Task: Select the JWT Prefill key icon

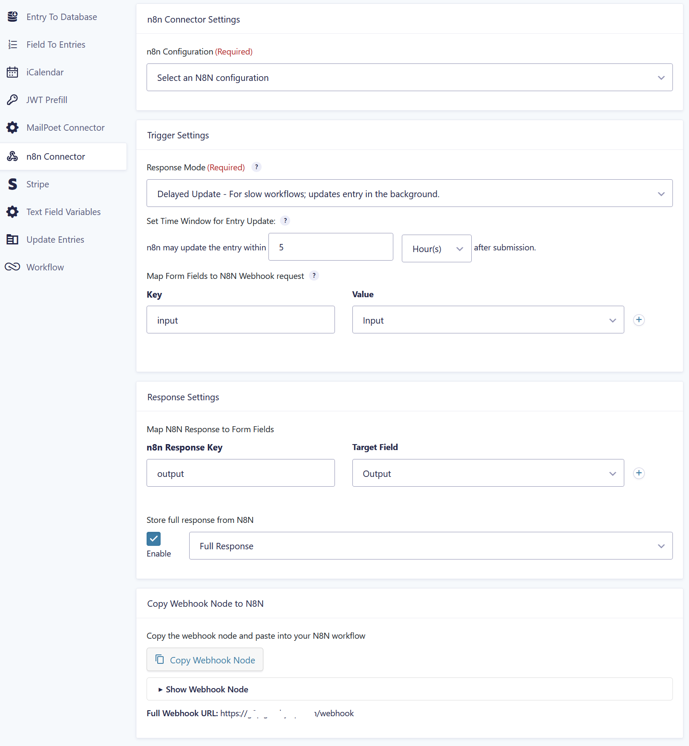Action: tap(12, 100)
